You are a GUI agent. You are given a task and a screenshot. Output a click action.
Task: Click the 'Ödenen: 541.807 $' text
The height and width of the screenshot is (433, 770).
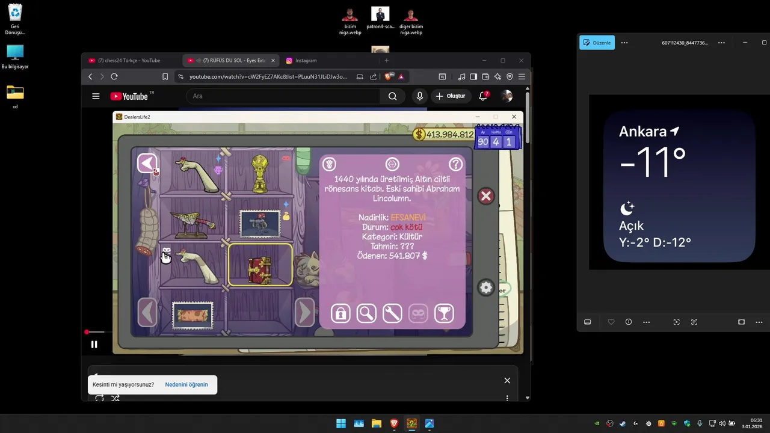(392, 256)
